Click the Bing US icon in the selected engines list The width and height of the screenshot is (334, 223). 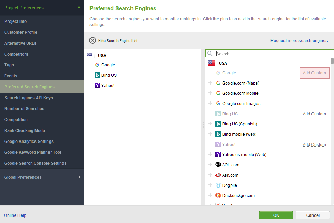pyautogui.click(x=97, y=75)
